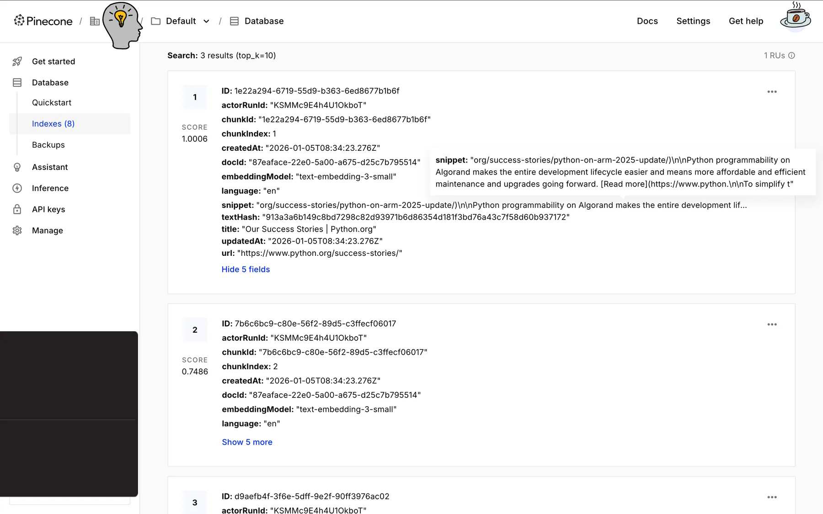Click the RUs info circle icon
Image resolution: width=823 pixels, height=514 pixels.
click(x=791, y=56)
